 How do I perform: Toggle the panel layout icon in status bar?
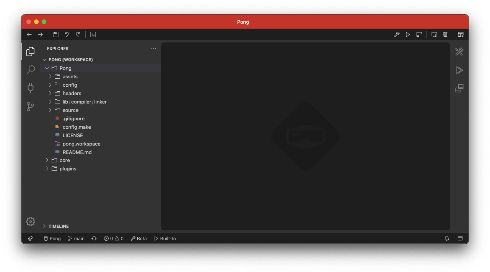460,238
